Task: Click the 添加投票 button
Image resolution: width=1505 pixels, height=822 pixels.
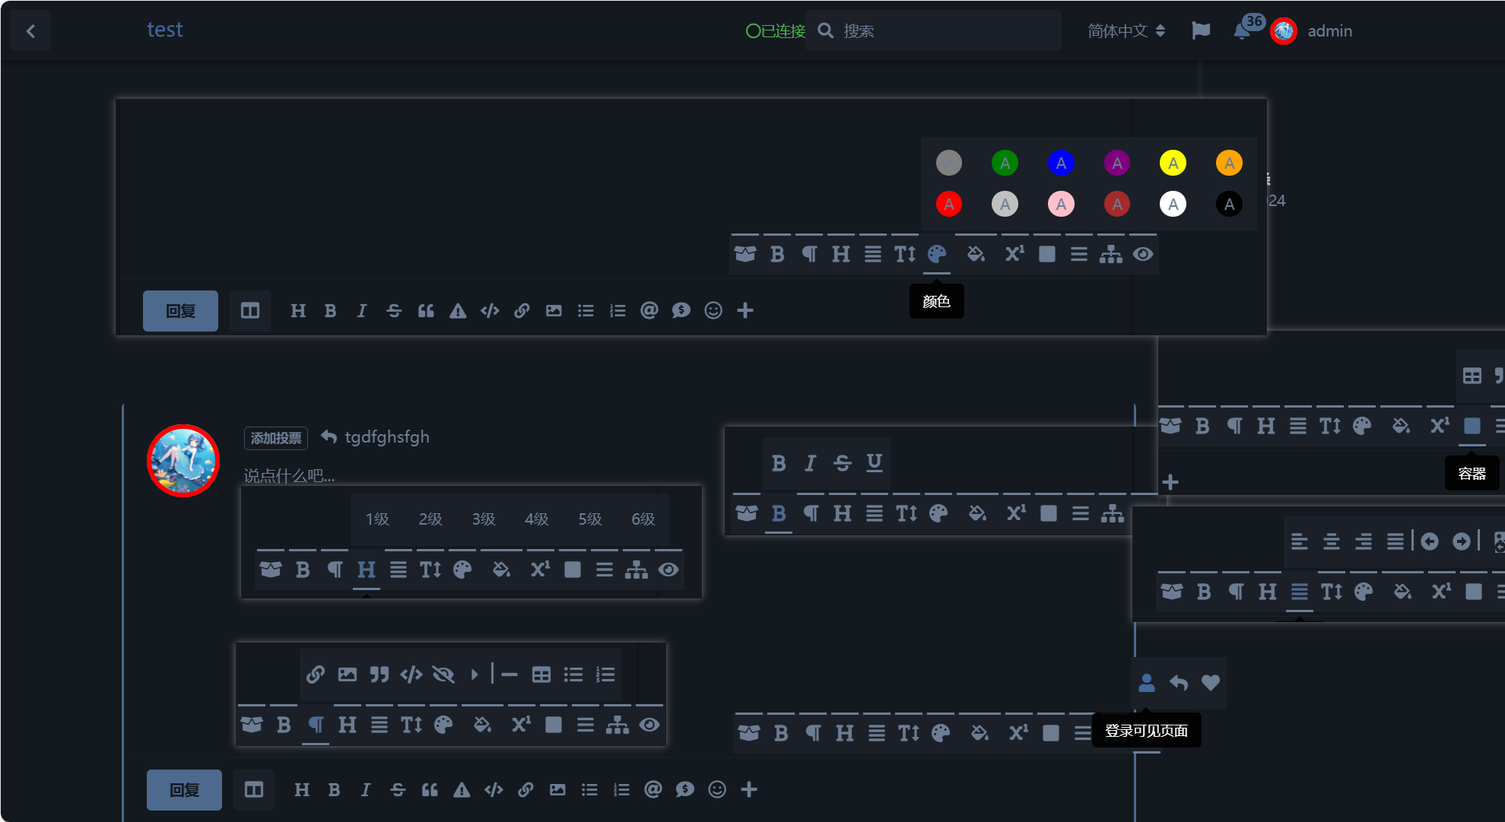Action: (275, 438)
